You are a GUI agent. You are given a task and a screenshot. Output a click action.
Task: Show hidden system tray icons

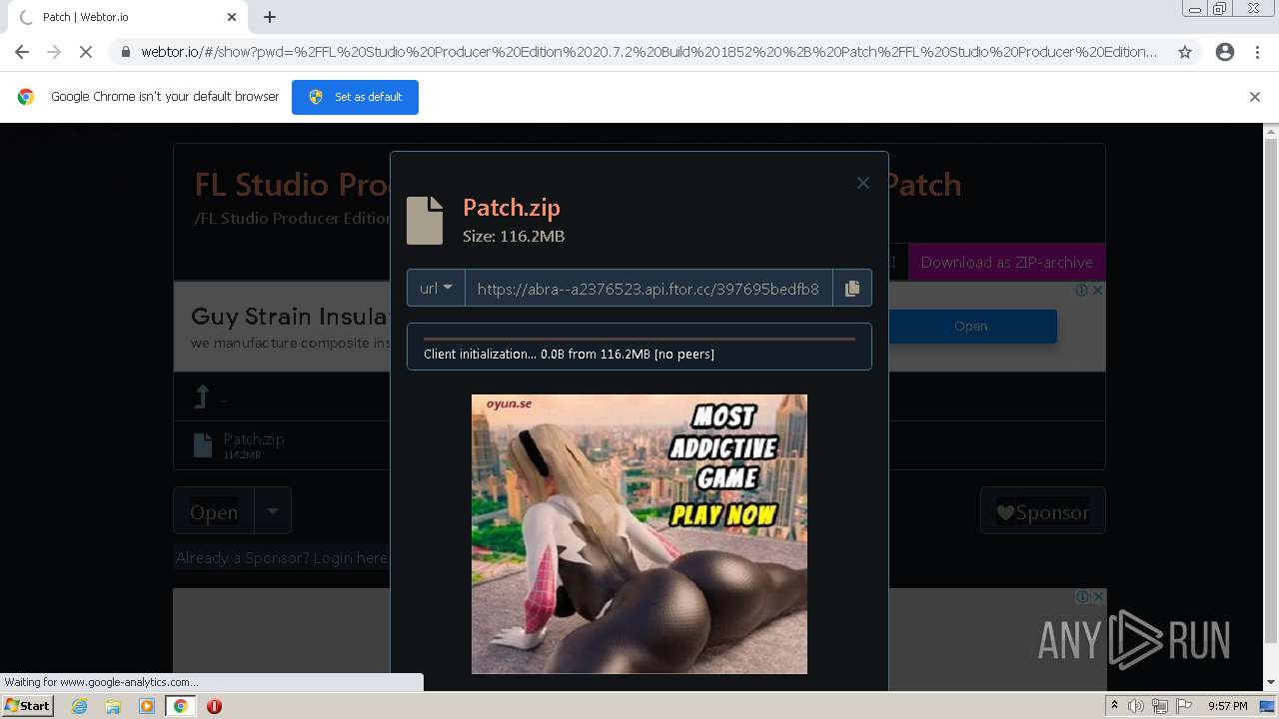(1115, 706)
